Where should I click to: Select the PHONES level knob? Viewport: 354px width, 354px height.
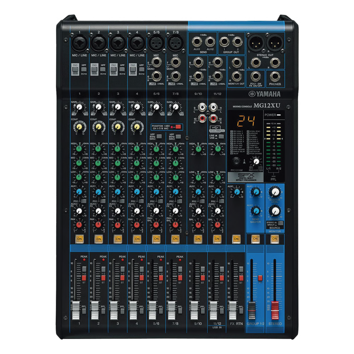coord(275,211)
